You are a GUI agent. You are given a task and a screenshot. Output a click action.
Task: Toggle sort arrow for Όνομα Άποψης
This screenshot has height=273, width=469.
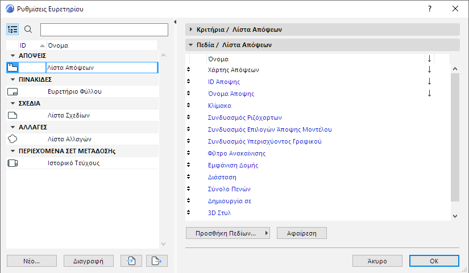click(430, 94)
